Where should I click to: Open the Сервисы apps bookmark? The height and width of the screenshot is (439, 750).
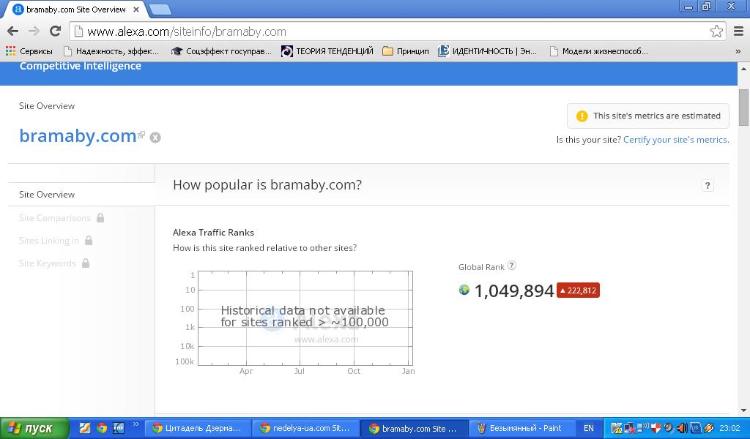(x=29, y=51)
